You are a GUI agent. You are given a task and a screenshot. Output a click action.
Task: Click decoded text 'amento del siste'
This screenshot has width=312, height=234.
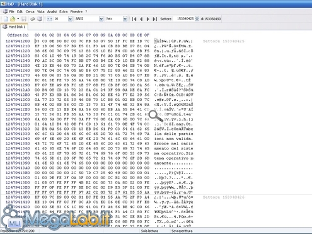pos(173,148)
